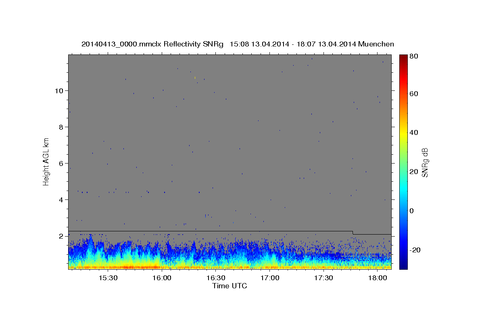484x323 pixels.
Task: Click the 'SNRg dB' colorbar label
Action: pyautogui.click(x=425, y=162)
